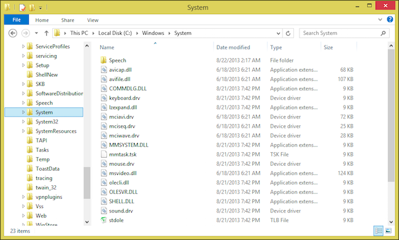This screenshot has height=240, width=399.
Task: Open Help with the question mark icon
Action: [390, 20]
